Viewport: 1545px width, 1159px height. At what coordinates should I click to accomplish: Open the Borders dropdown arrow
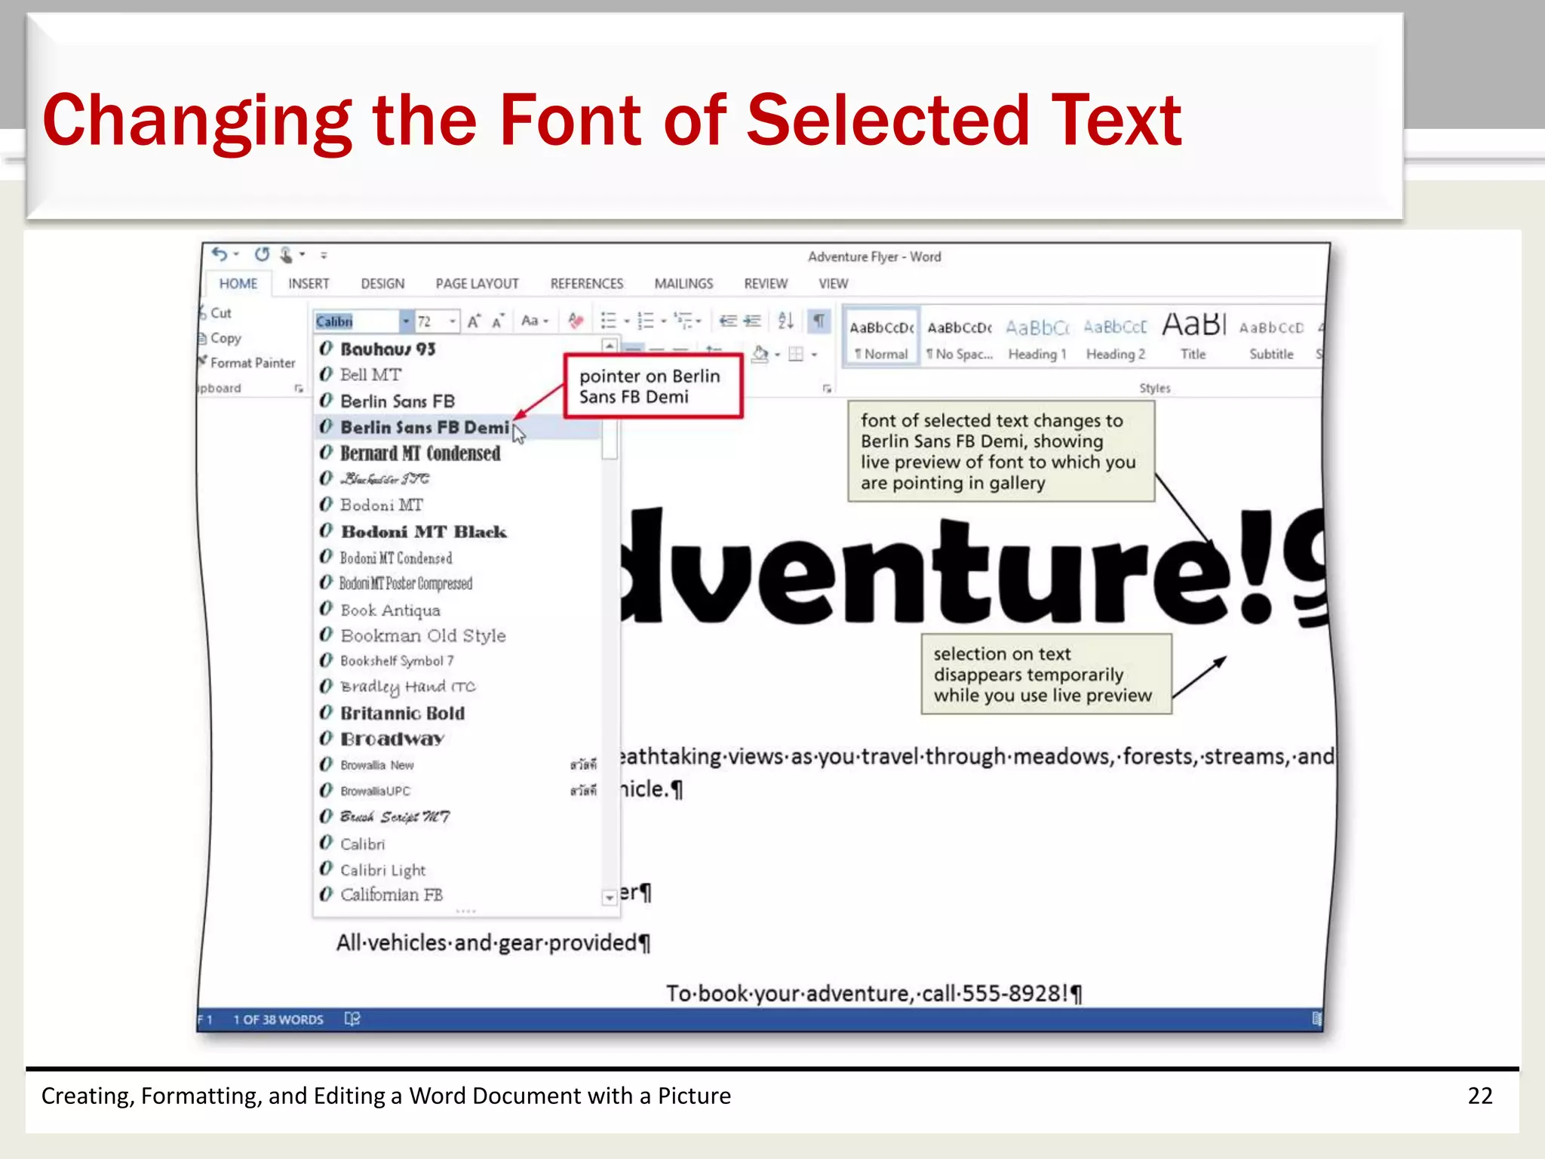(x=814, y=355)
